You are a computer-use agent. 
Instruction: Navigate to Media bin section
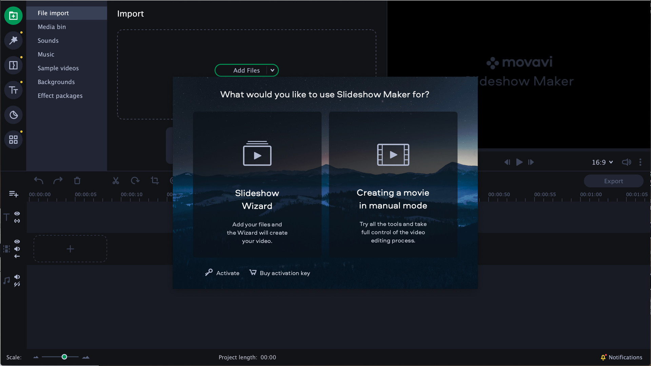[x=52, y=26]
